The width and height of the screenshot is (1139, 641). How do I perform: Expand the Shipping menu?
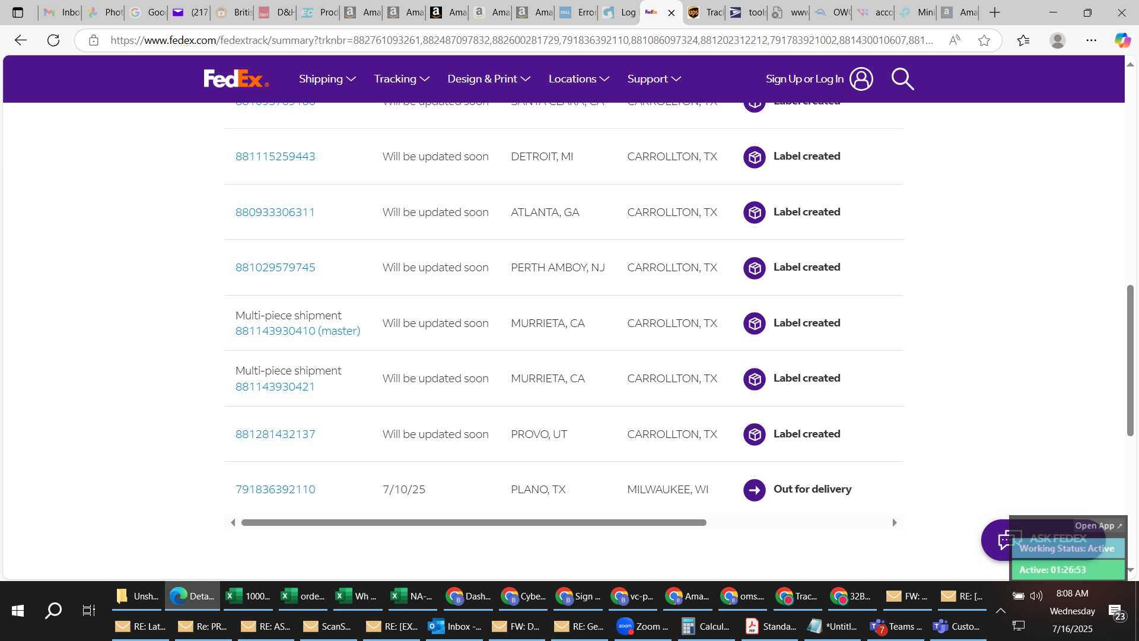coord(327,79)
